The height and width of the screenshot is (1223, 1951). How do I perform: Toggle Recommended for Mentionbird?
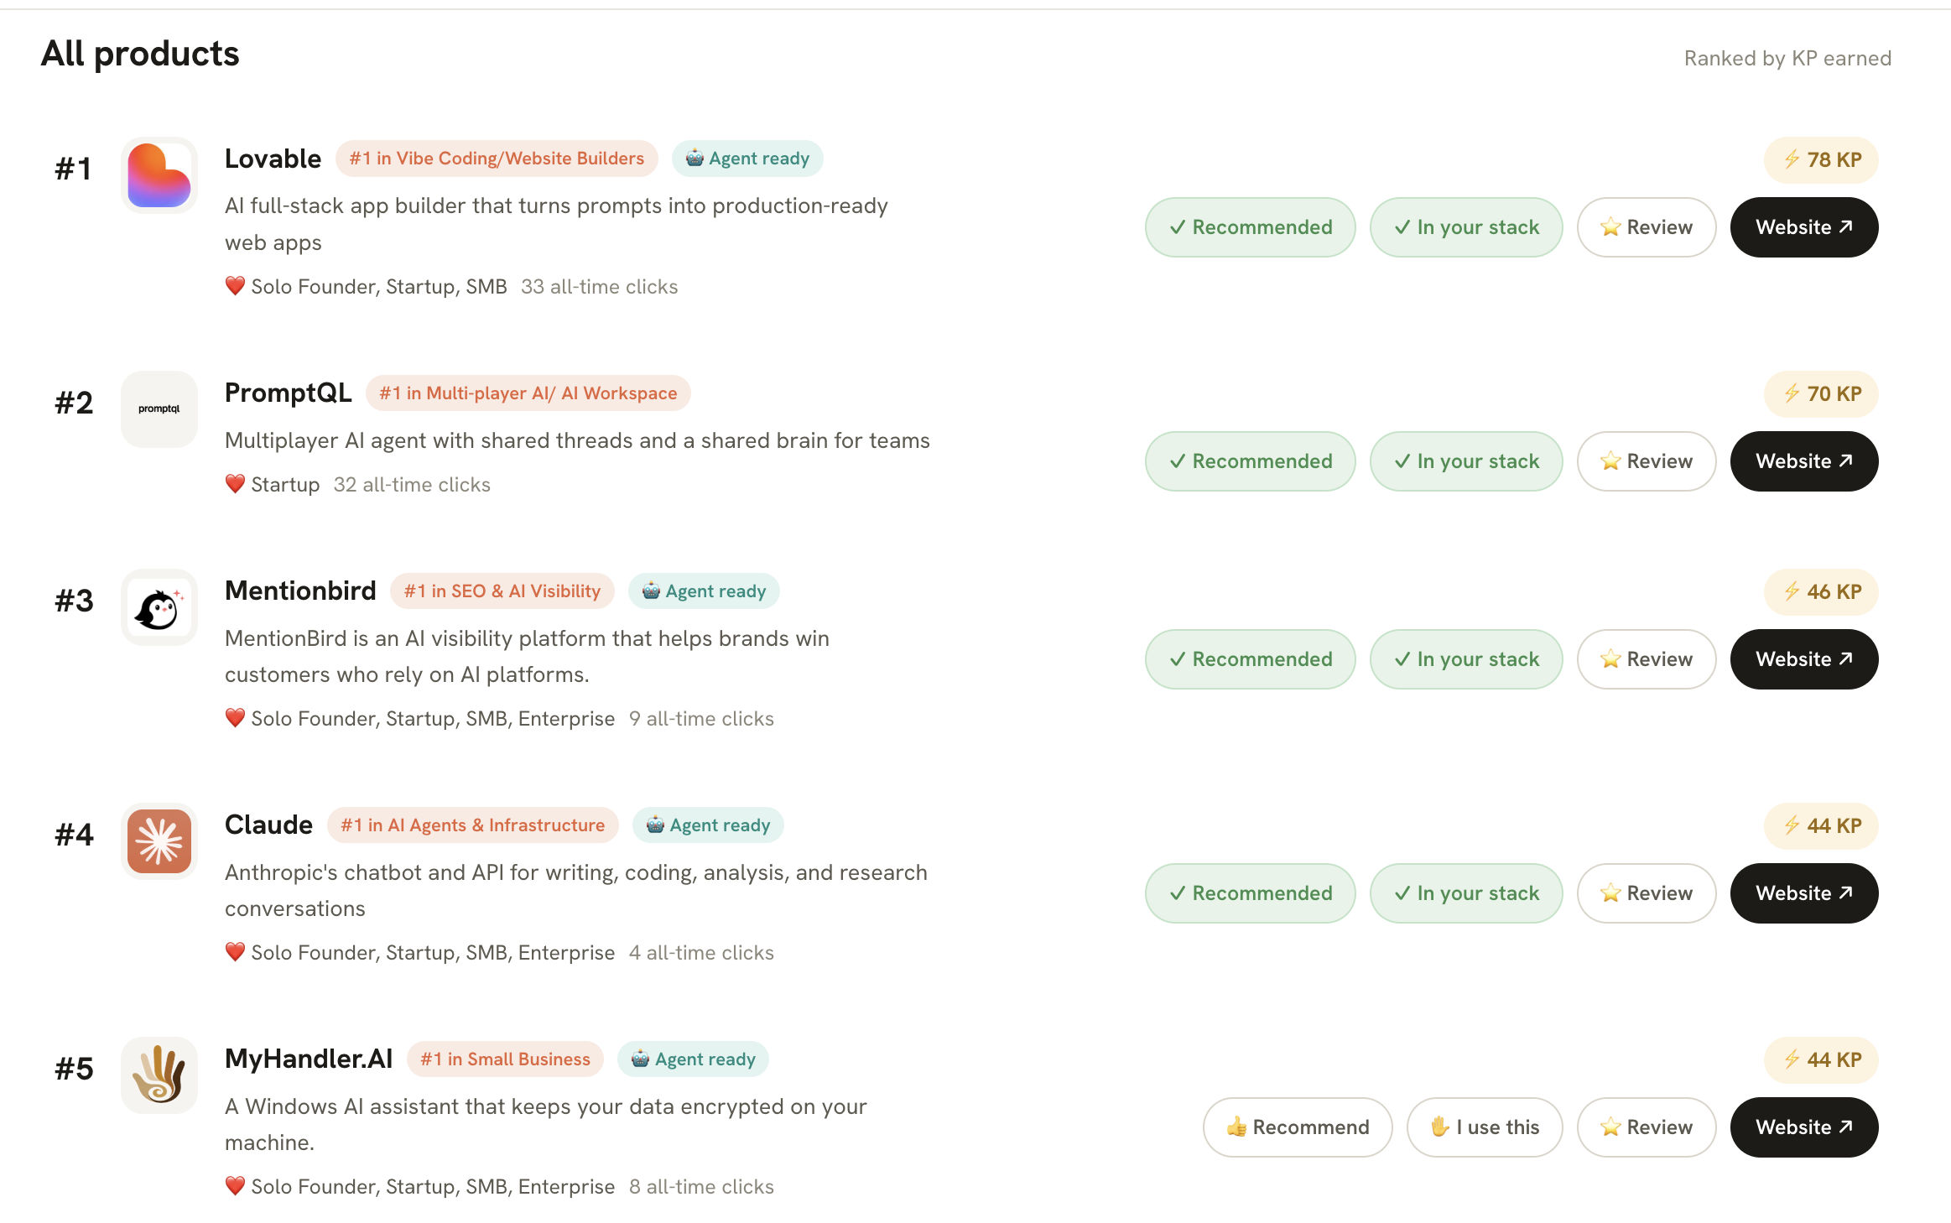[1251, 659]
